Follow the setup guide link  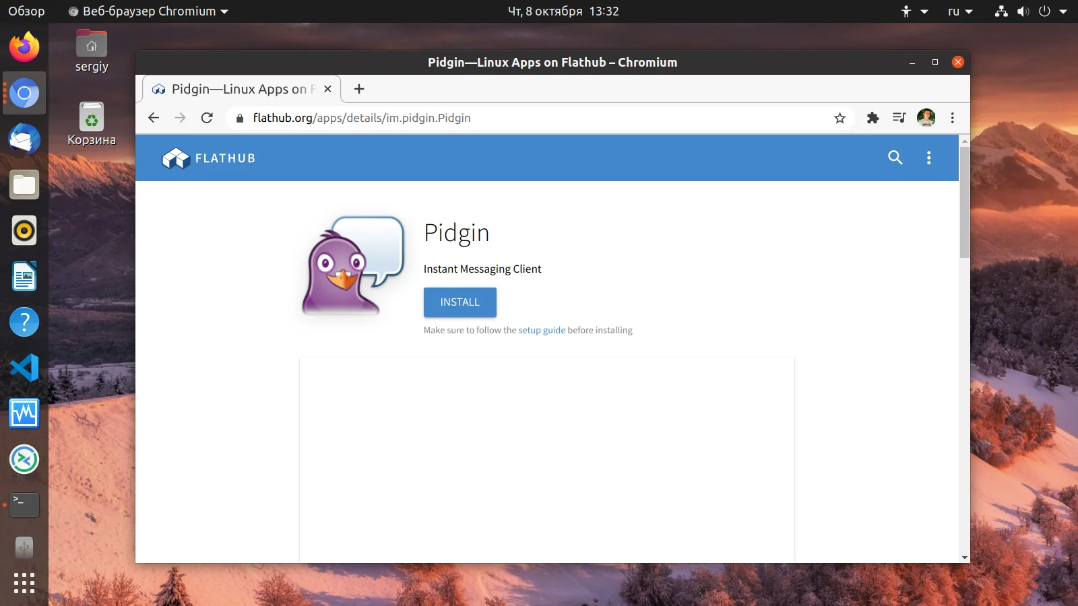(x=542, y=331)
